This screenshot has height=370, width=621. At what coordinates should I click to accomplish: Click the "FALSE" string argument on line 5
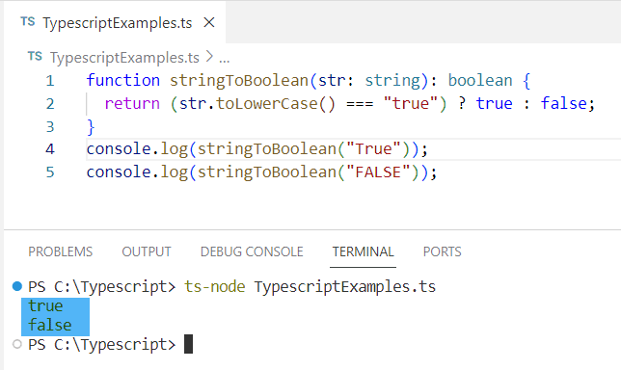378,172
